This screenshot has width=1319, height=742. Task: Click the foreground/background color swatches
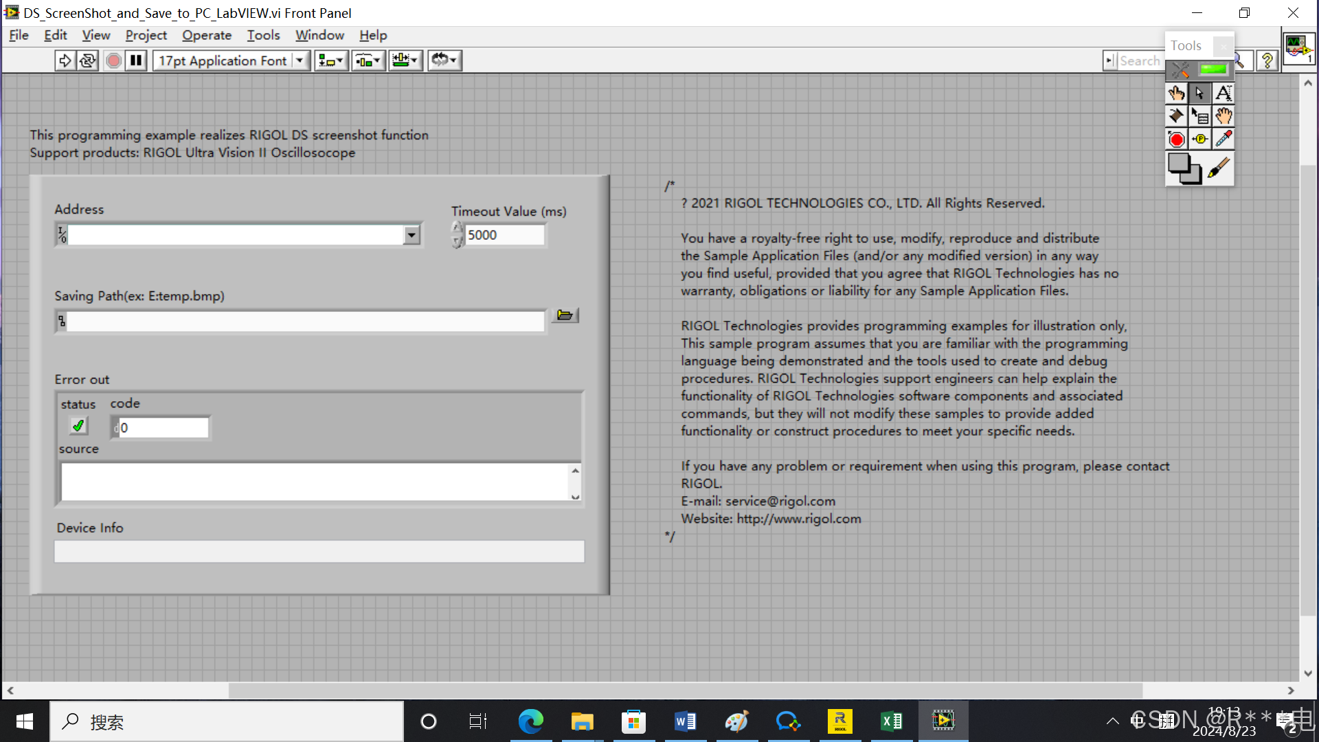[1184, 168]
